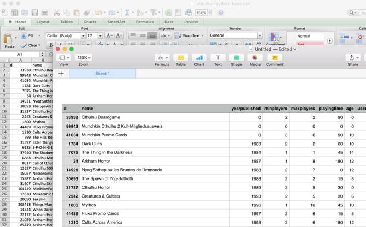This screenshot has height=227, width=366.
Task: Switch to the SmartArt ribbon tab
Action: [x=116, y=22]
